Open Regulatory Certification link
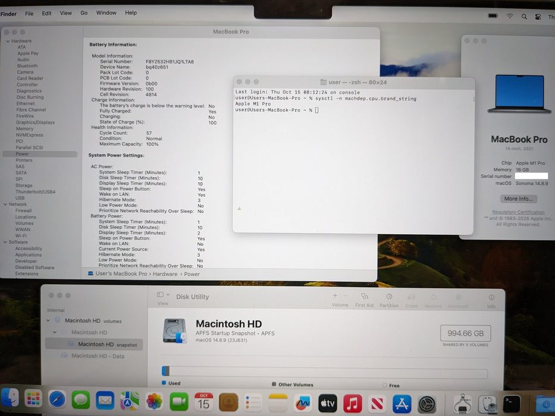Viewport: 555px width, 416px height. click(x=518, y=212)
